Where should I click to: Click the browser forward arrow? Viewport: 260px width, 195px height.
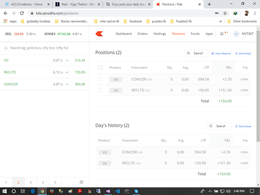coord(14,13)
